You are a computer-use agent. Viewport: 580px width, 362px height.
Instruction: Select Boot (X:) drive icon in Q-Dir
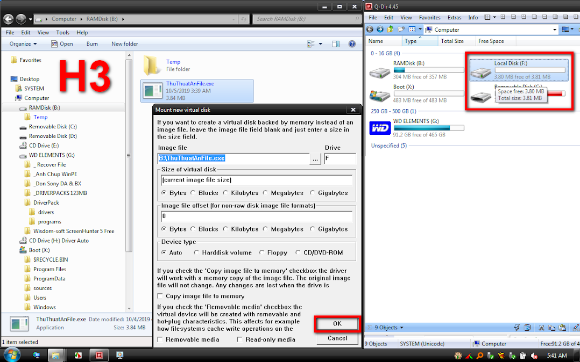coord(380,95)
